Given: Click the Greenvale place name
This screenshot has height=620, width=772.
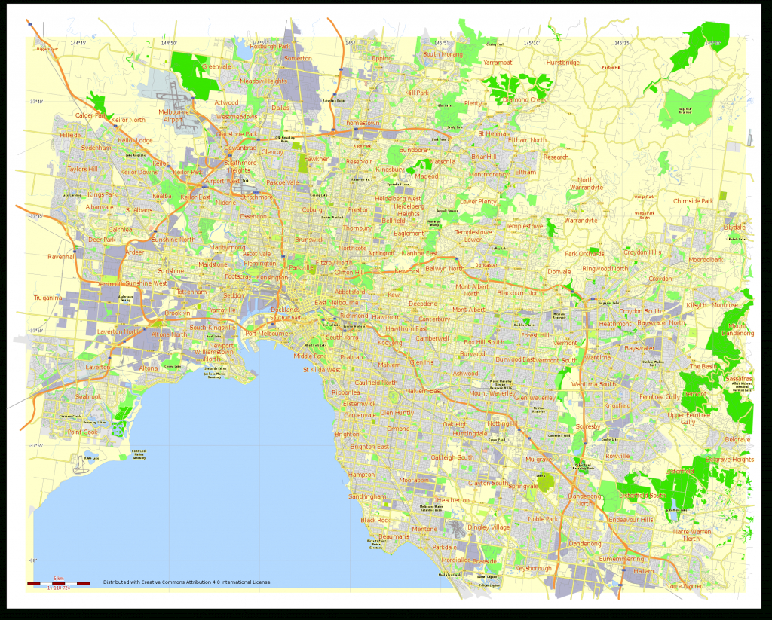Looking at the screenshot, I should click(x=216, y=66).
